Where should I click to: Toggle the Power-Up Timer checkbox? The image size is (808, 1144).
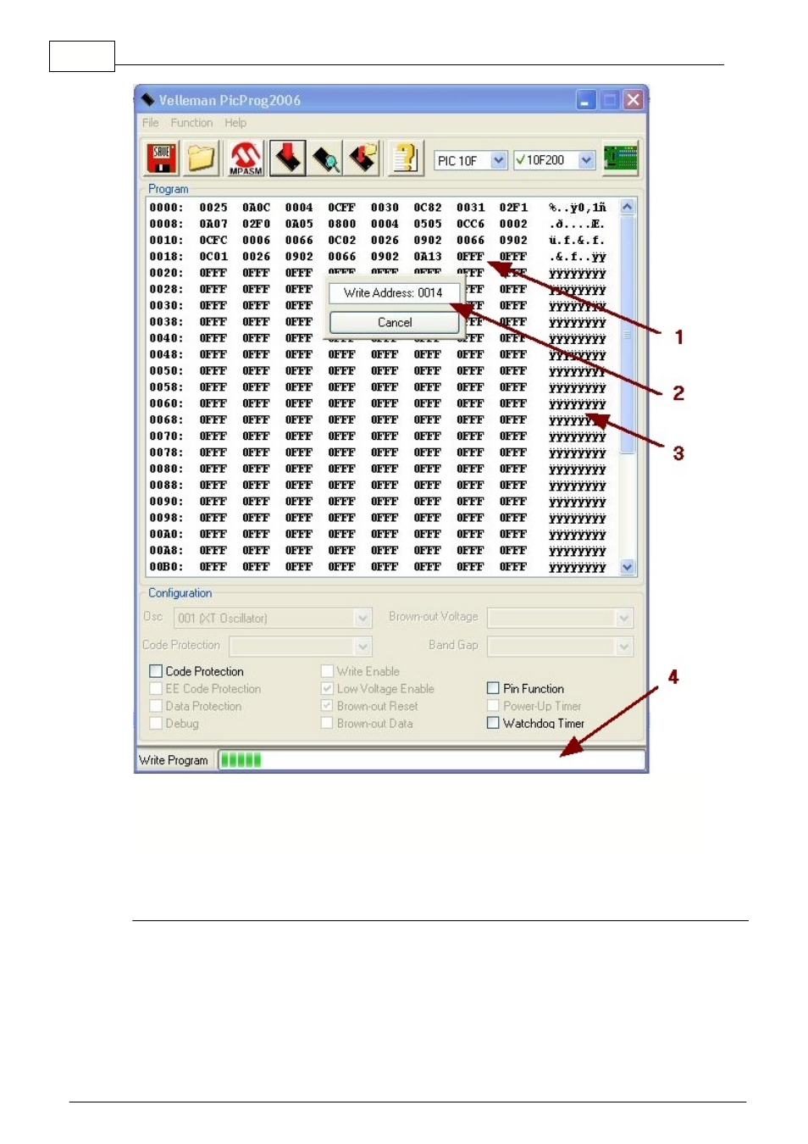pos(493,706)
